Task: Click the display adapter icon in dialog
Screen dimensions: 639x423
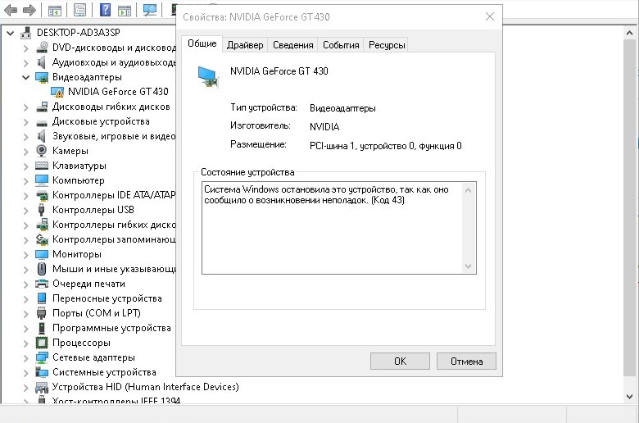Action: (x=208, y=77)
